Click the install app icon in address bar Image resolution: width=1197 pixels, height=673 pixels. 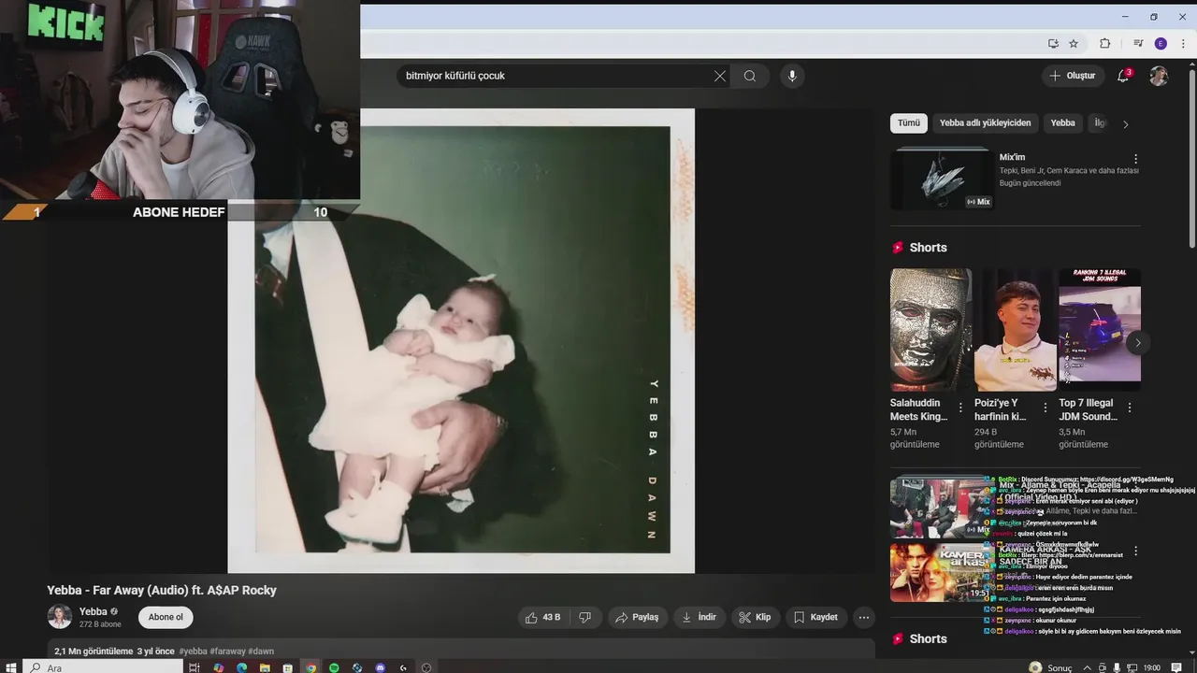pyautogui.click(x=1053, y=43)
